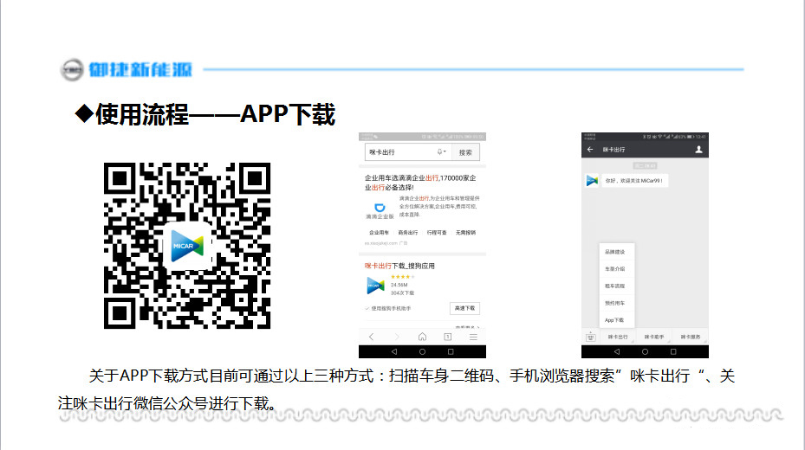Click the QR code image on the slide
Screen dimensions: 805x450
tap(187, 246)
